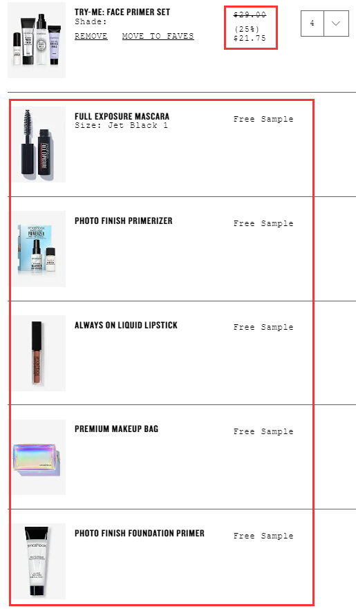Select the Size: Jet Black 1 text
This screenshot has width=356, height=609.
click(x=121, y=125)
